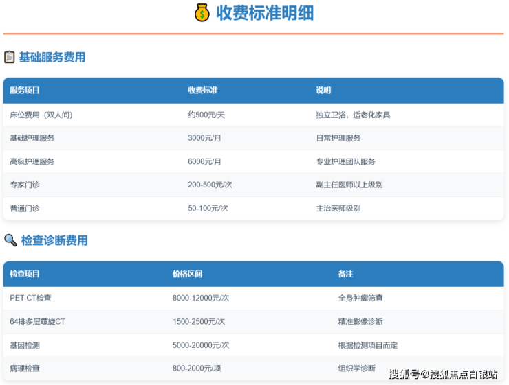Viewport: 509px width, 385px height.
Task: Click the 6000元/月 price cell
Action: pos(204,161)
